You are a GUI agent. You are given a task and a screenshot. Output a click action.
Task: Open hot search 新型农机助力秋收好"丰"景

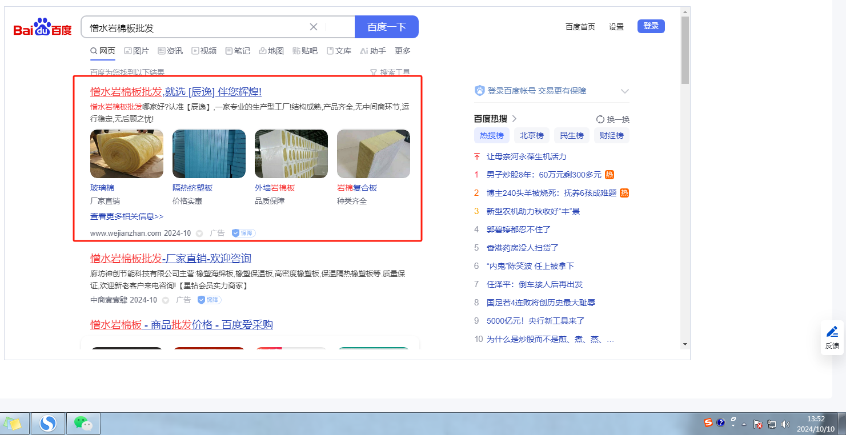coord(534,211)
